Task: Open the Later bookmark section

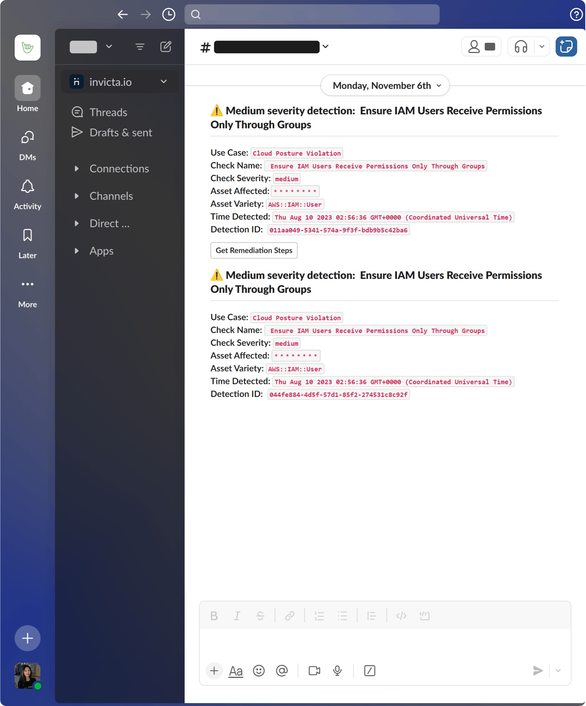Action: pyautogui.click(x=27, y=244)
